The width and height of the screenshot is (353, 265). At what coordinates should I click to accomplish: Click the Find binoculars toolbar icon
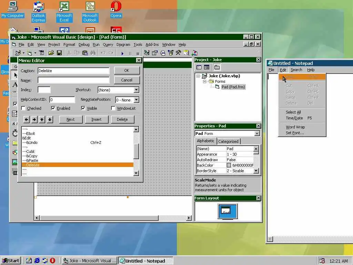[93, 53]
